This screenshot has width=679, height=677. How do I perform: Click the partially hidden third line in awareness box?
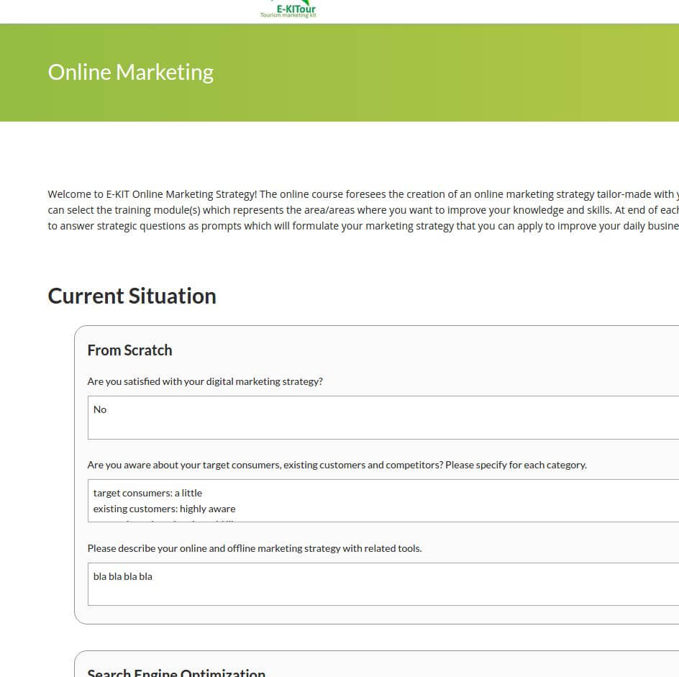point(164,520)
